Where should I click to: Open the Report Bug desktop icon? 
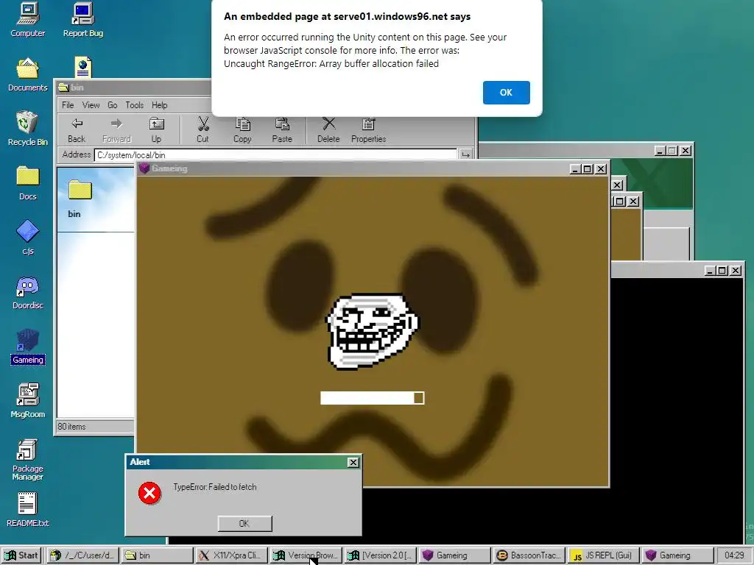[82, 20]
